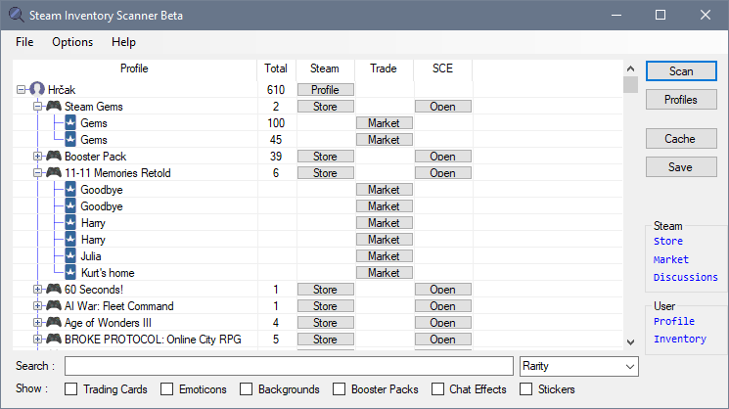Click the Steam Gems controller icon
729x409 pixels.
point(54,107)
